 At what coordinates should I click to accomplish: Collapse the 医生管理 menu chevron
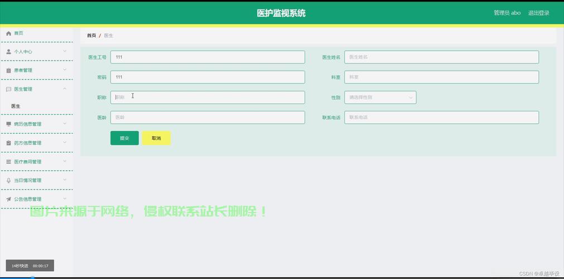click(x=65, y=89)
